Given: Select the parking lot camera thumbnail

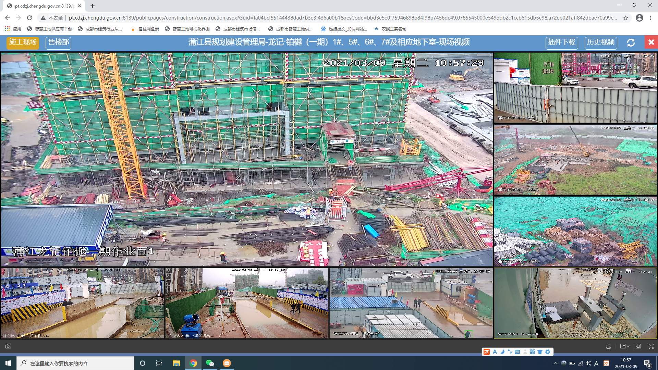Looking at the screenshot, I should (411, 303).
